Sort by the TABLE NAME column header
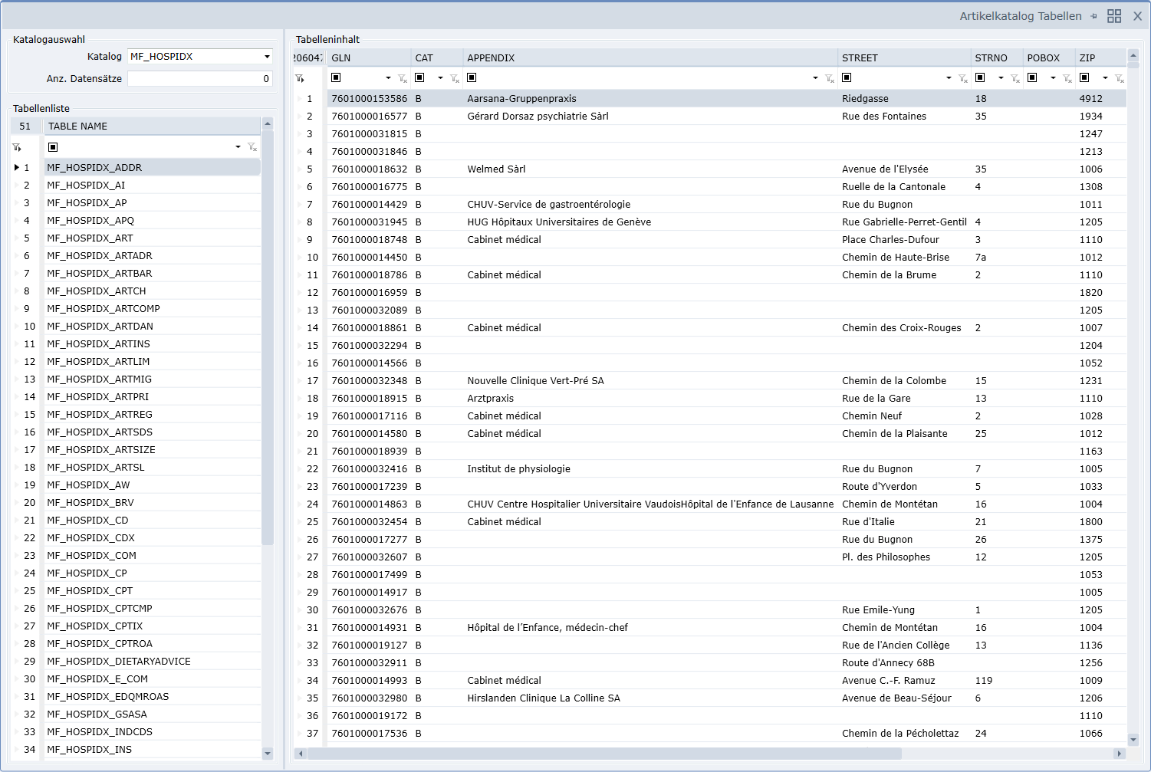 click(146, 126)
